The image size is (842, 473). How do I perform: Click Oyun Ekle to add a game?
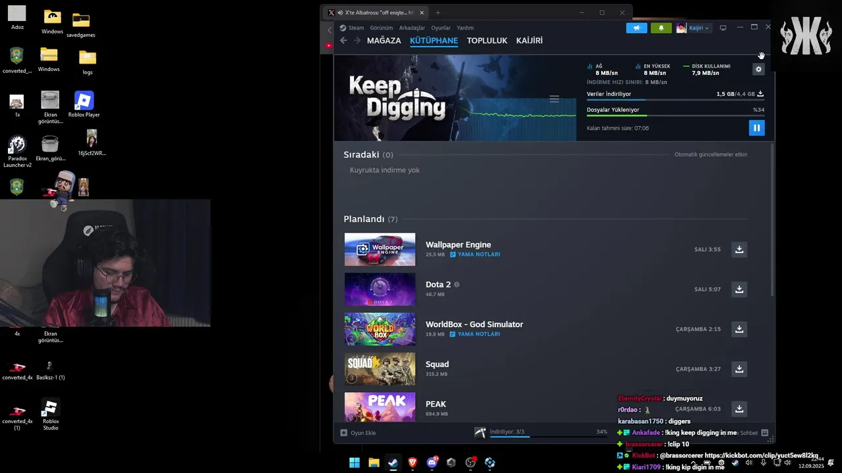click(358, 433)
